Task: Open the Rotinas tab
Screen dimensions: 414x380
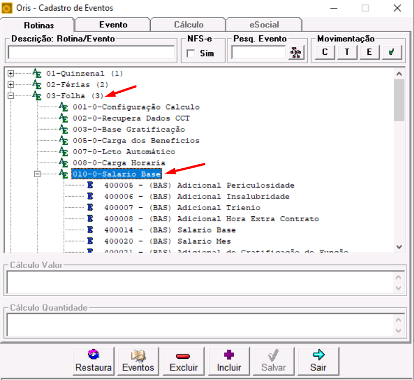Action: pos(37,25)
